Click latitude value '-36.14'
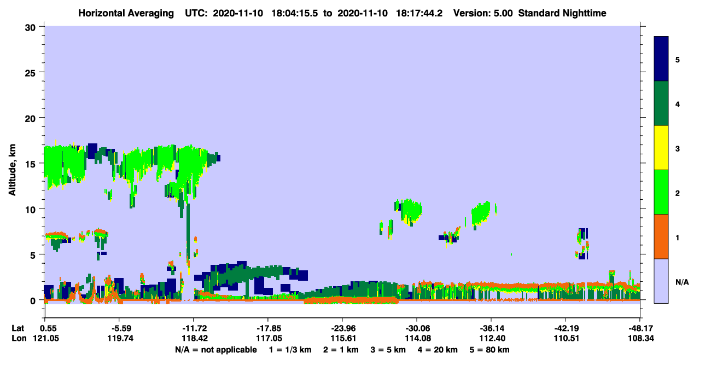 coord(491,328)
